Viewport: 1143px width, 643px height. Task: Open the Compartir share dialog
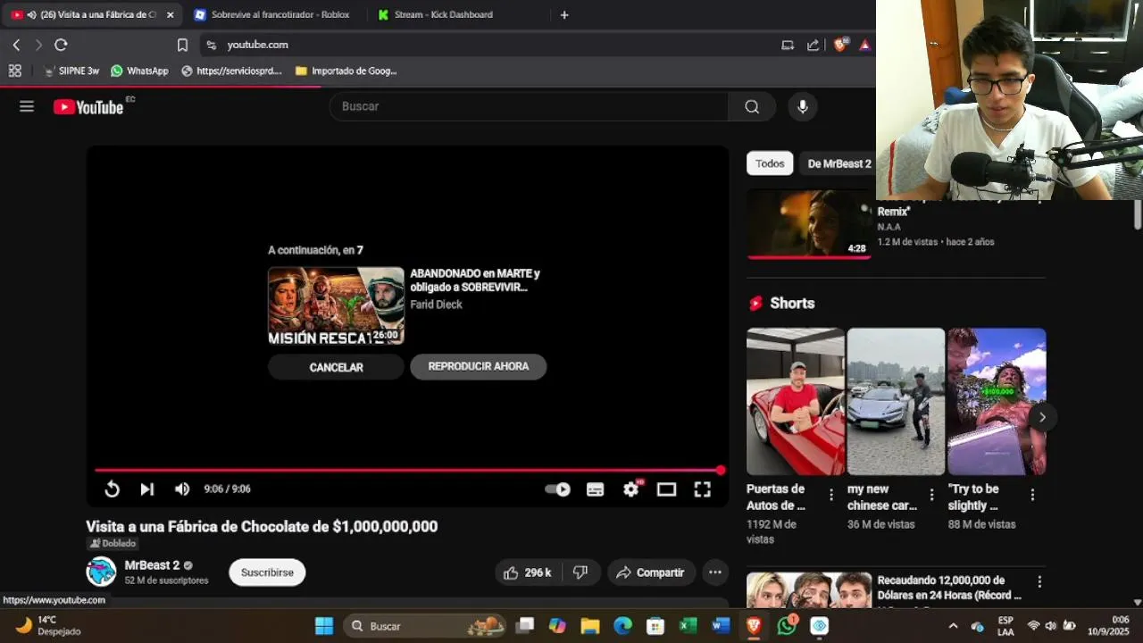click(650, 572)
